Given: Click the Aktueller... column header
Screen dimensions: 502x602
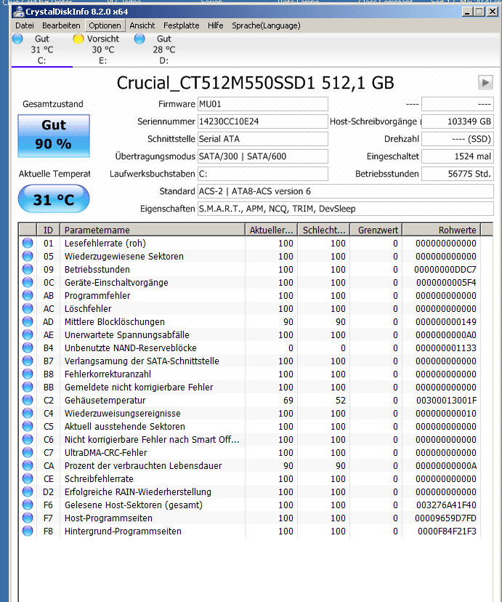Looking at the screenshot, I should [x=271, y=230].
